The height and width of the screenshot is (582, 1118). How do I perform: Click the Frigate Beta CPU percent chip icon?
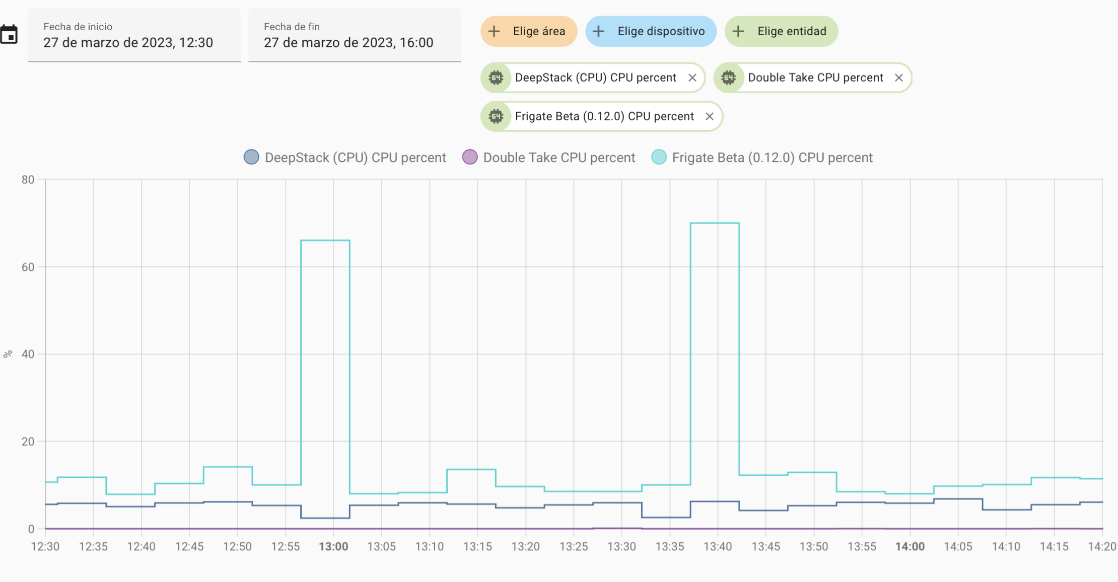click(496, 116)
